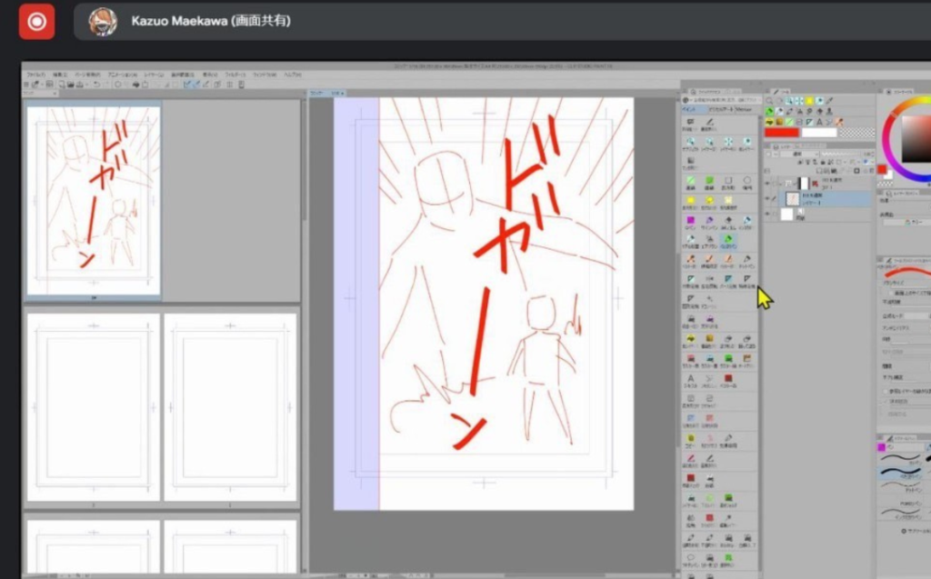Hide the folder layer using its eye icon
The width and height of the screenshot is (931, 579).
pyautogui.click(x=767, y=183)
